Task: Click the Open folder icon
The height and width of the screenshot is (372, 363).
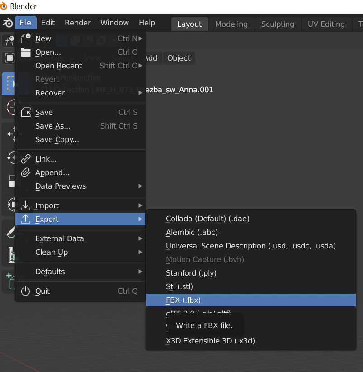Action: point(26,52)
